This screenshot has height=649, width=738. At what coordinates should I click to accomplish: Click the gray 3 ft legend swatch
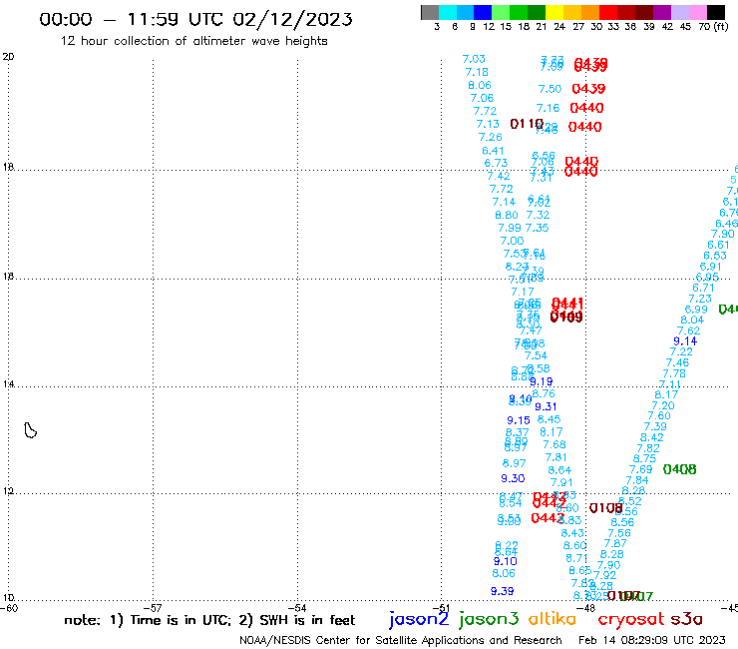pos(430,13)
